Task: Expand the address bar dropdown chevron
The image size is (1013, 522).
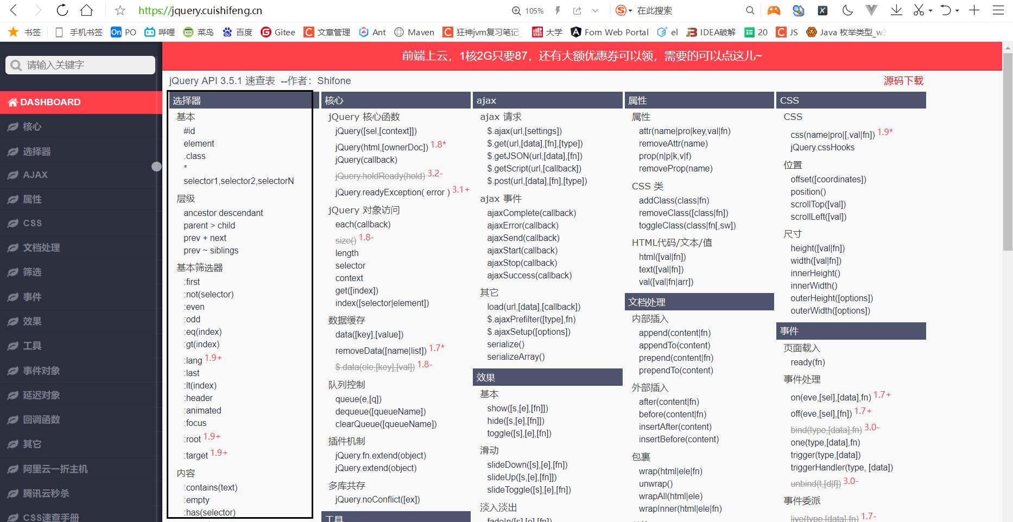Action: (595, 11)
